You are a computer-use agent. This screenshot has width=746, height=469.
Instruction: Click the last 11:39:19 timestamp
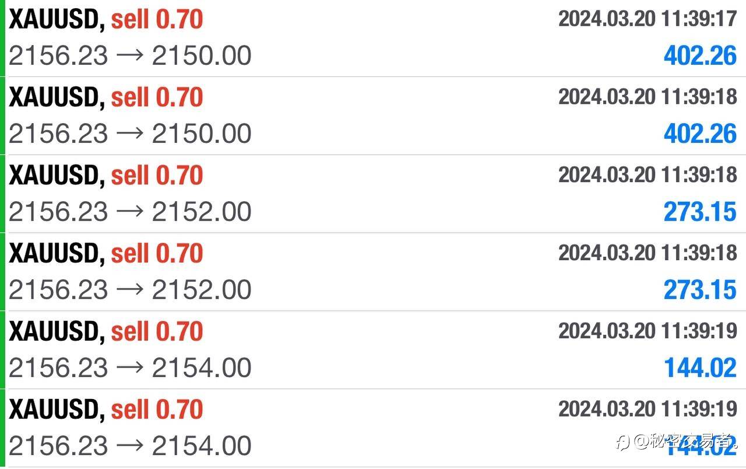tap(648, 409)
